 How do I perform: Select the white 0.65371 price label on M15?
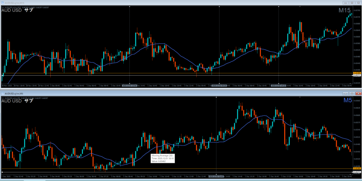coord(357,76)
